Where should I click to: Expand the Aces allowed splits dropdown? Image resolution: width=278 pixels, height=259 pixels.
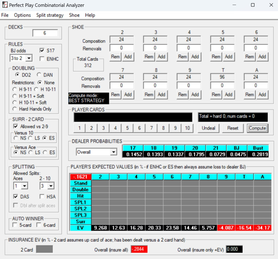click(25, 186)
